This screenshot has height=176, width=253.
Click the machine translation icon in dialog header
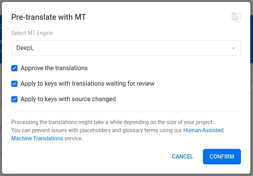(236, 17)
